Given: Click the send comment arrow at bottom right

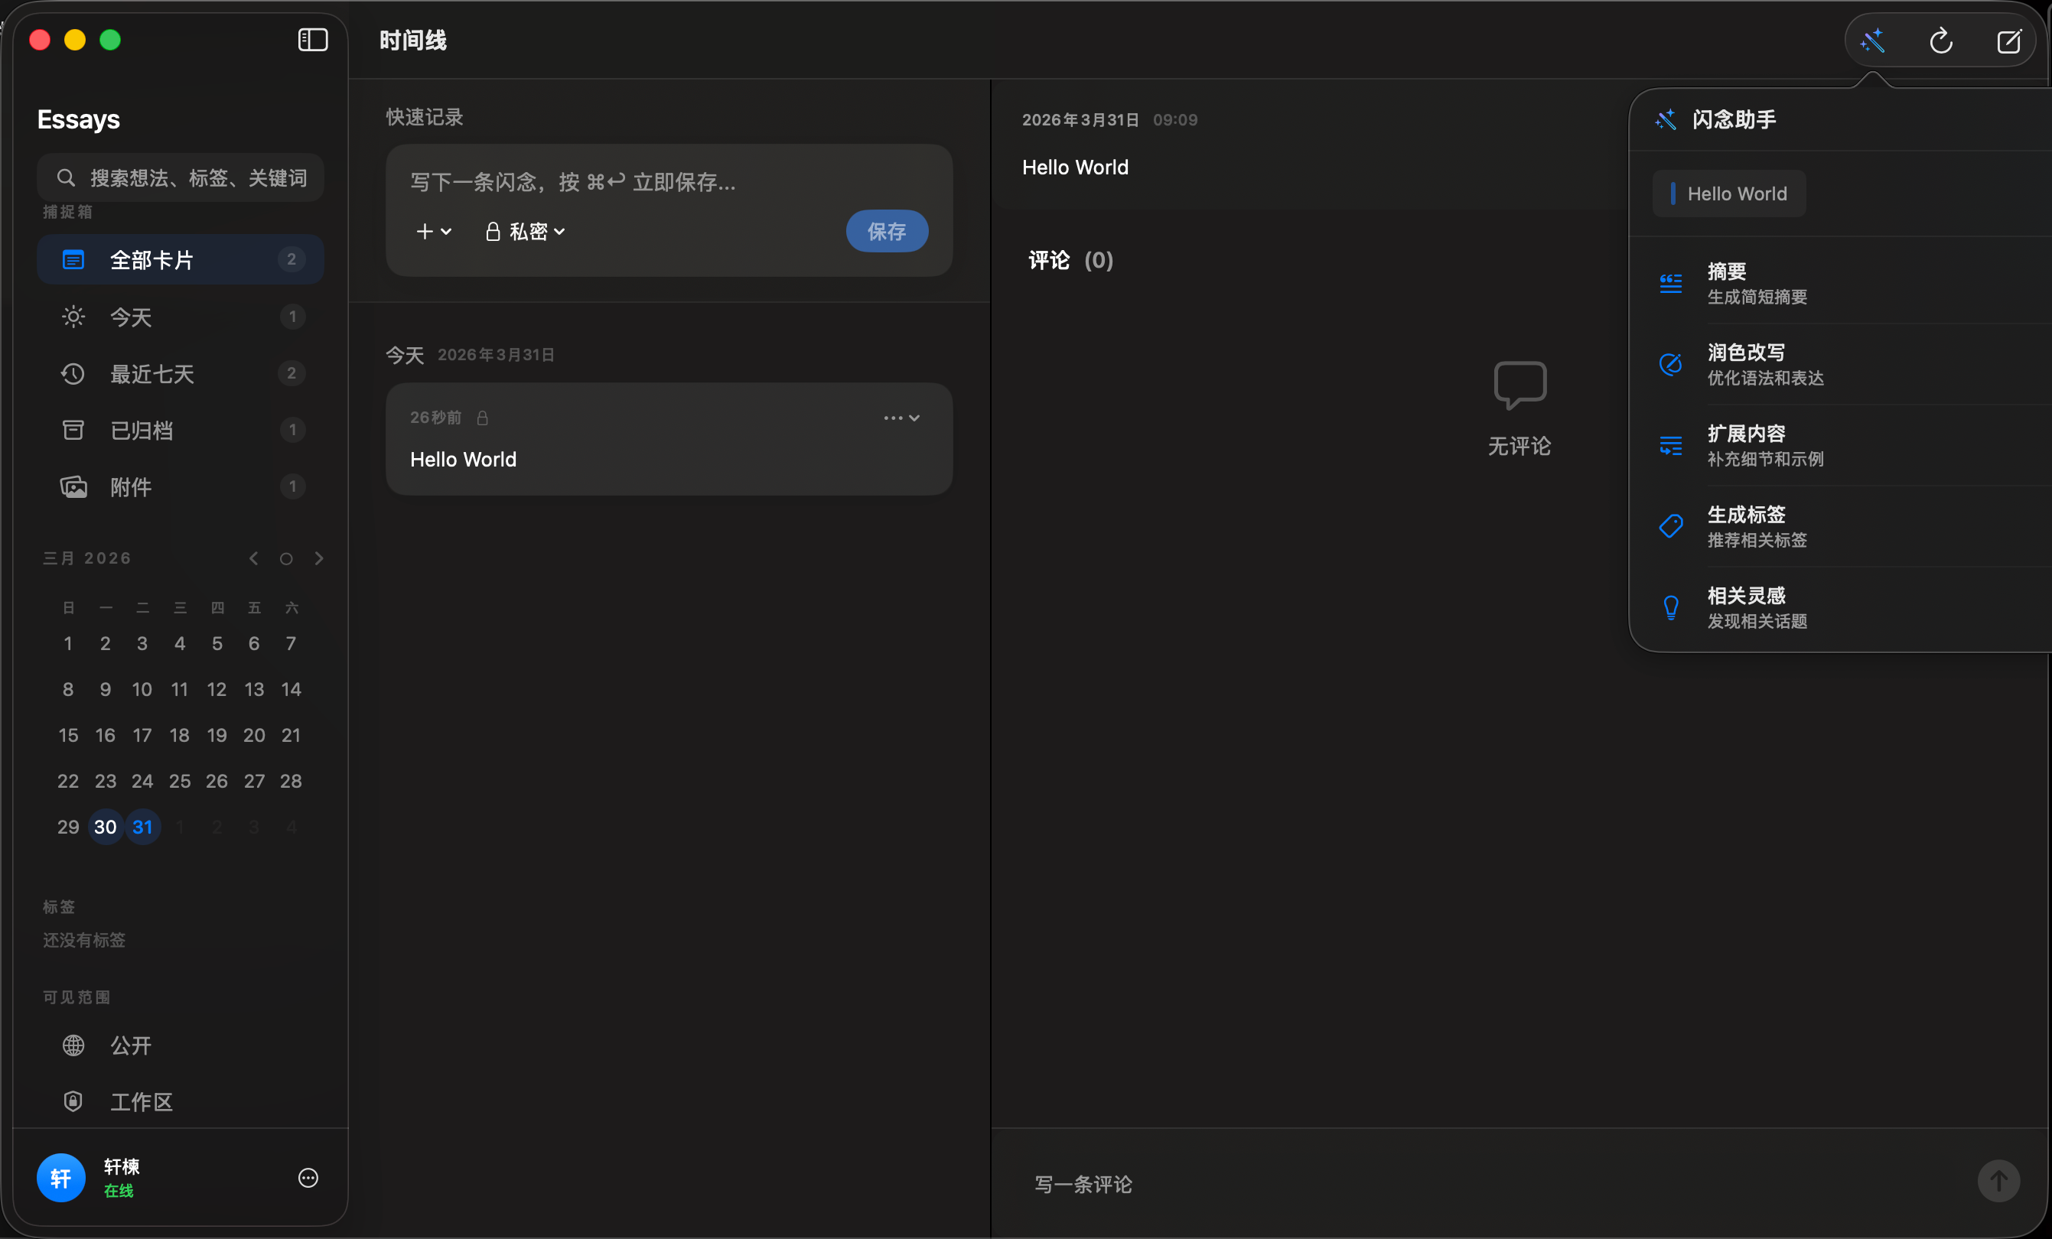Looking at the screenshot, I should coord(1998,1182).
